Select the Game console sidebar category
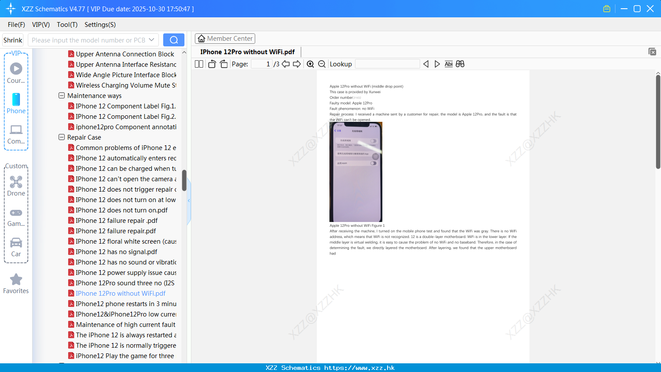 click(16, 217)
